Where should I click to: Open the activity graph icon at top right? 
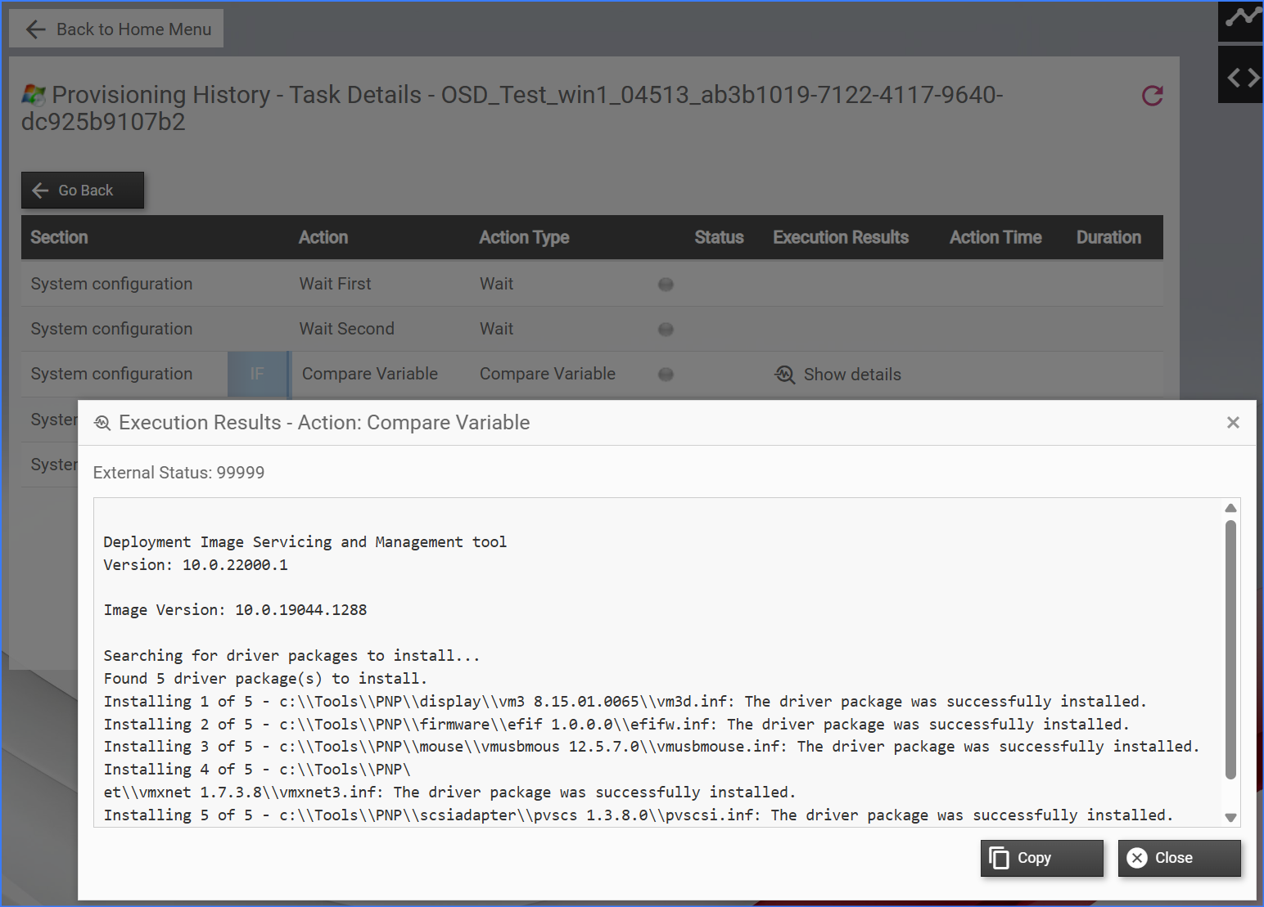tap(1242, 18)
